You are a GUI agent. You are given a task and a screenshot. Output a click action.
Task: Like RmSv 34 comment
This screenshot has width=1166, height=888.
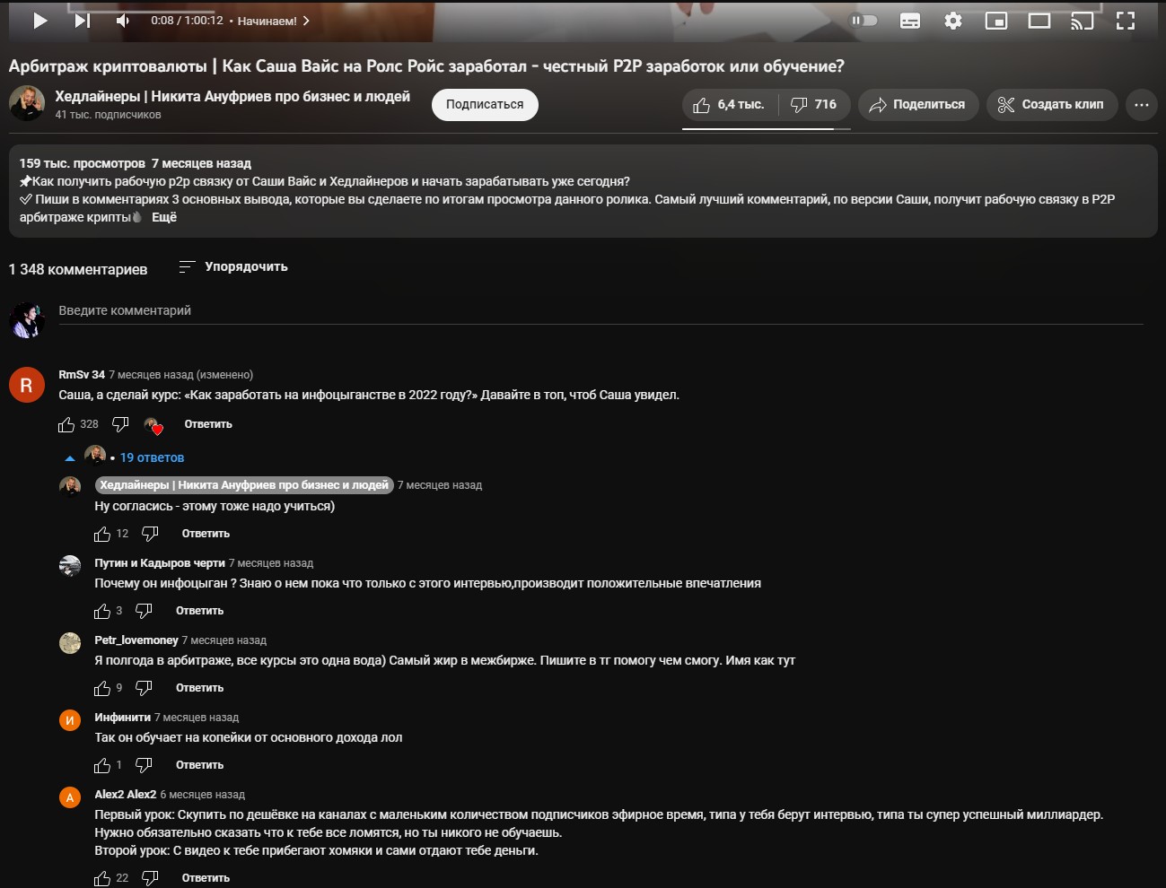coord(66,424)
